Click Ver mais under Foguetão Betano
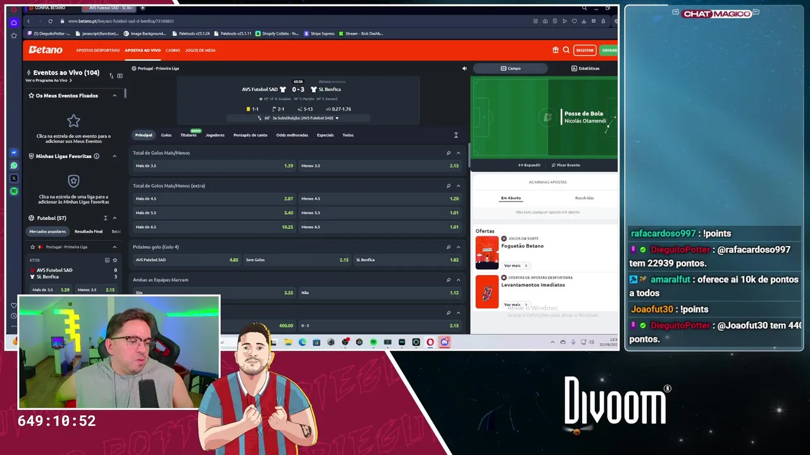This screenshot has width=810, height=455. coord(515,265)
